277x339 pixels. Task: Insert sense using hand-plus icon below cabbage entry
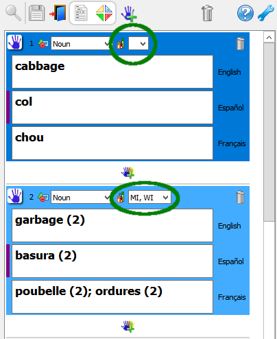click(x=128, y=173)
